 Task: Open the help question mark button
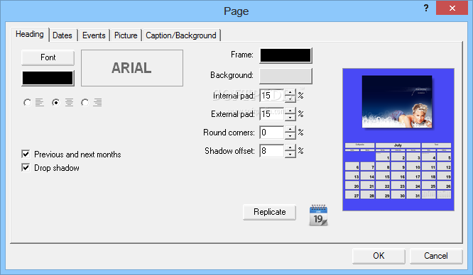426,8
